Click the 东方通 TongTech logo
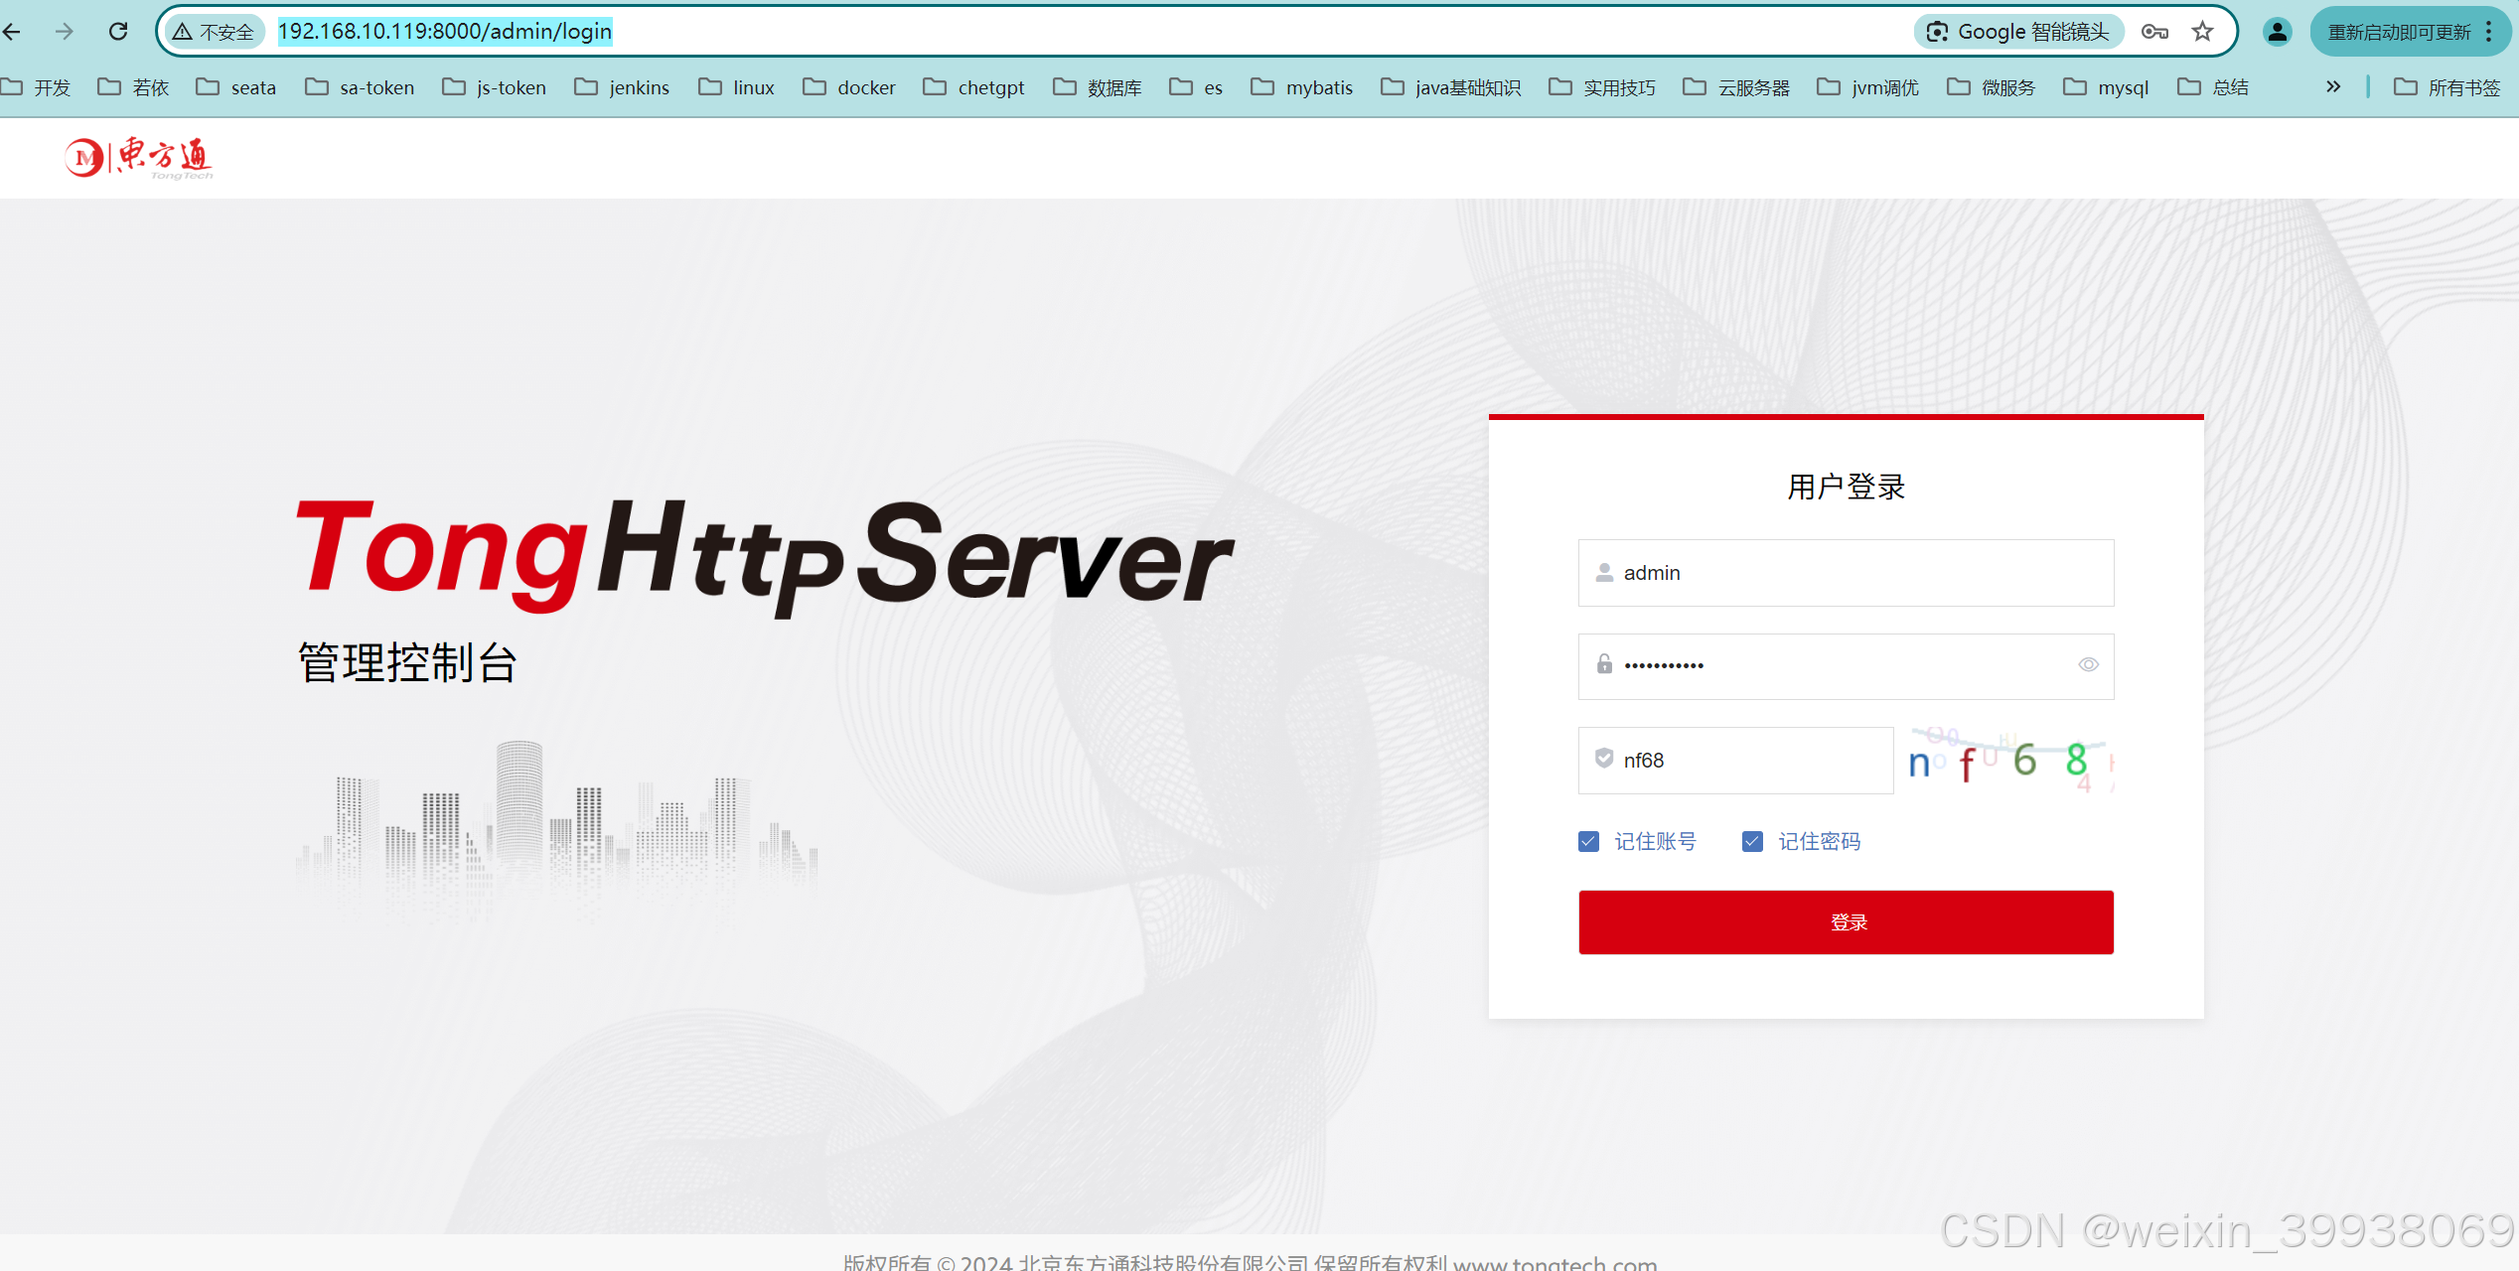The image size is (2519, 1271). [x=139, y=158]
